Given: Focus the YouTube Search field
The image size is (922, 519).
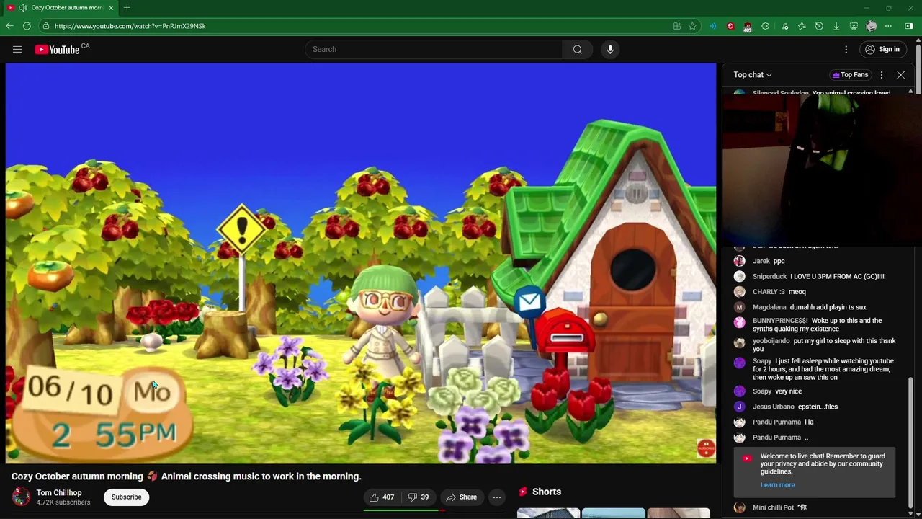Looking at the screenshot, I should click(x=434, y=49).
